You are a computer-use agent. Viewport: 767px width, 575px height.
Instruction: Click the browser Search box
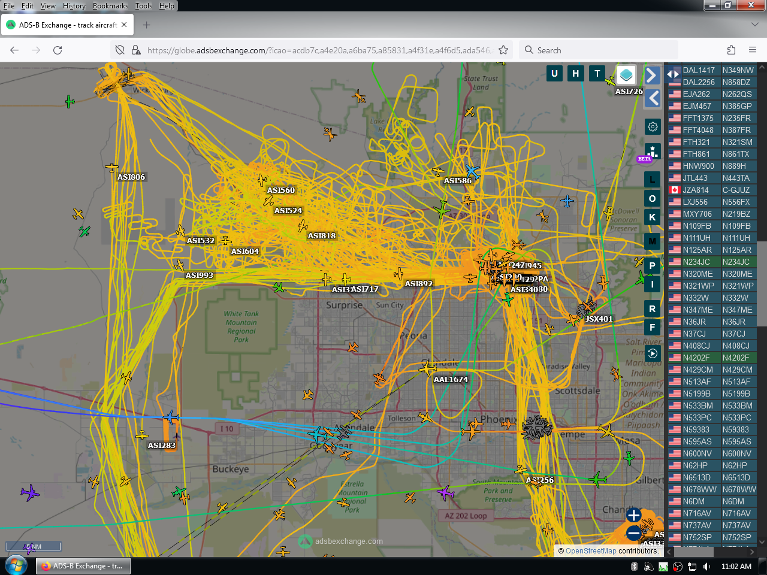(x=598, y=50)
